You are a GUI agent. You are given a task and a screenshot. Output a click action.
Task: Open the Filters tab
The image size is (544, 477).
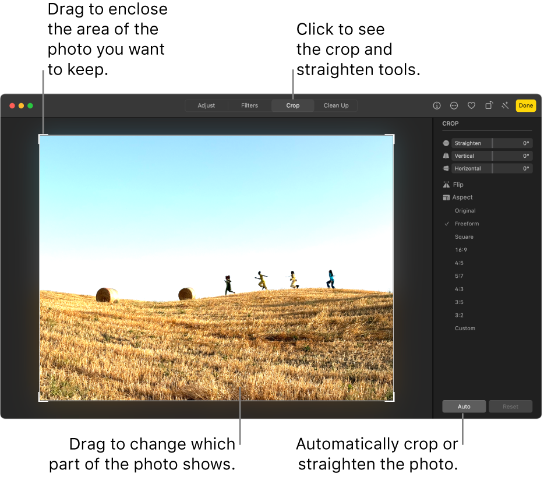pyautogui.click(x=249, y=105)
